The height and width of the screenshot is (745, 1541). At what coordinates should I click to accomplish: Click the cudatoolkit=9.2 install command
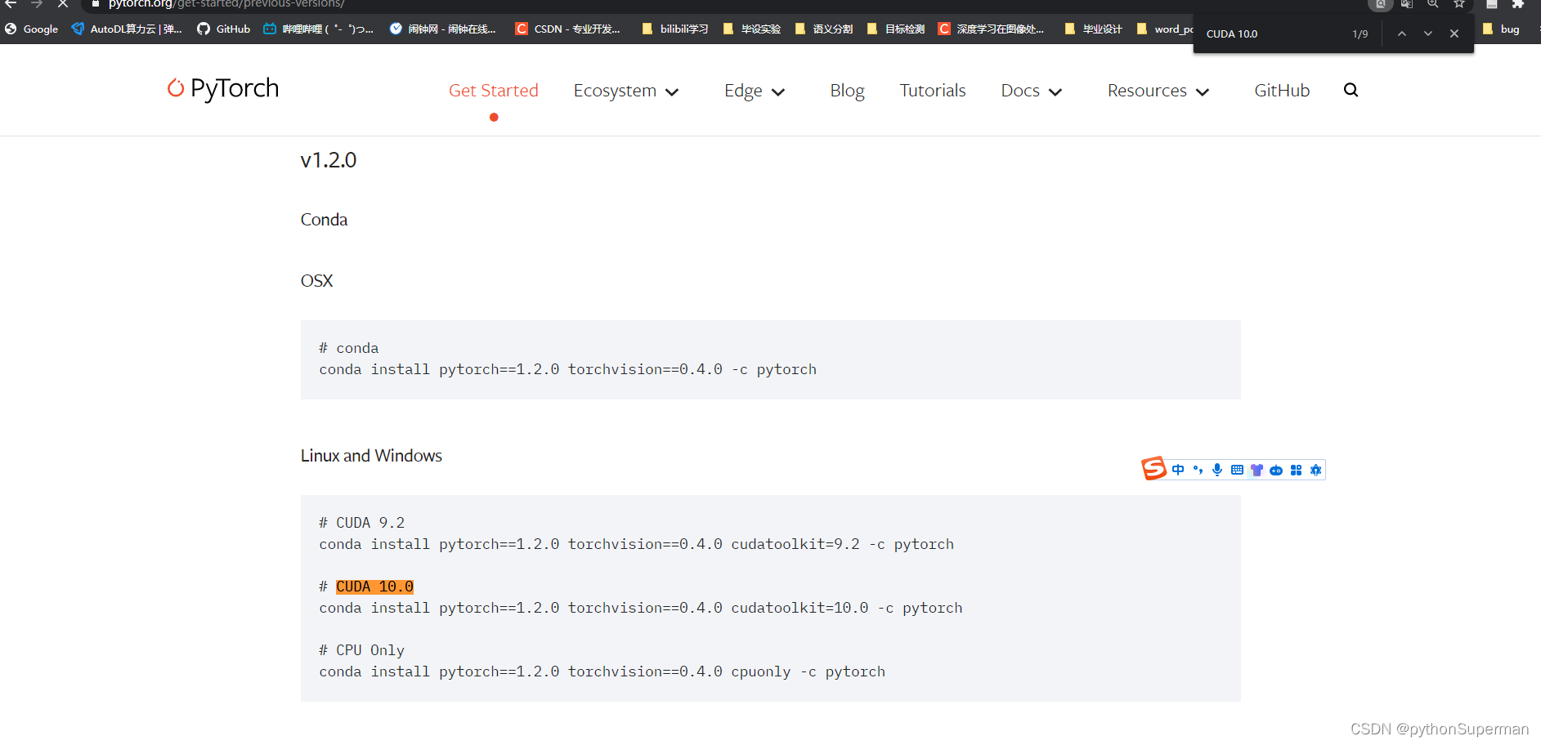(x=636, y=544)
